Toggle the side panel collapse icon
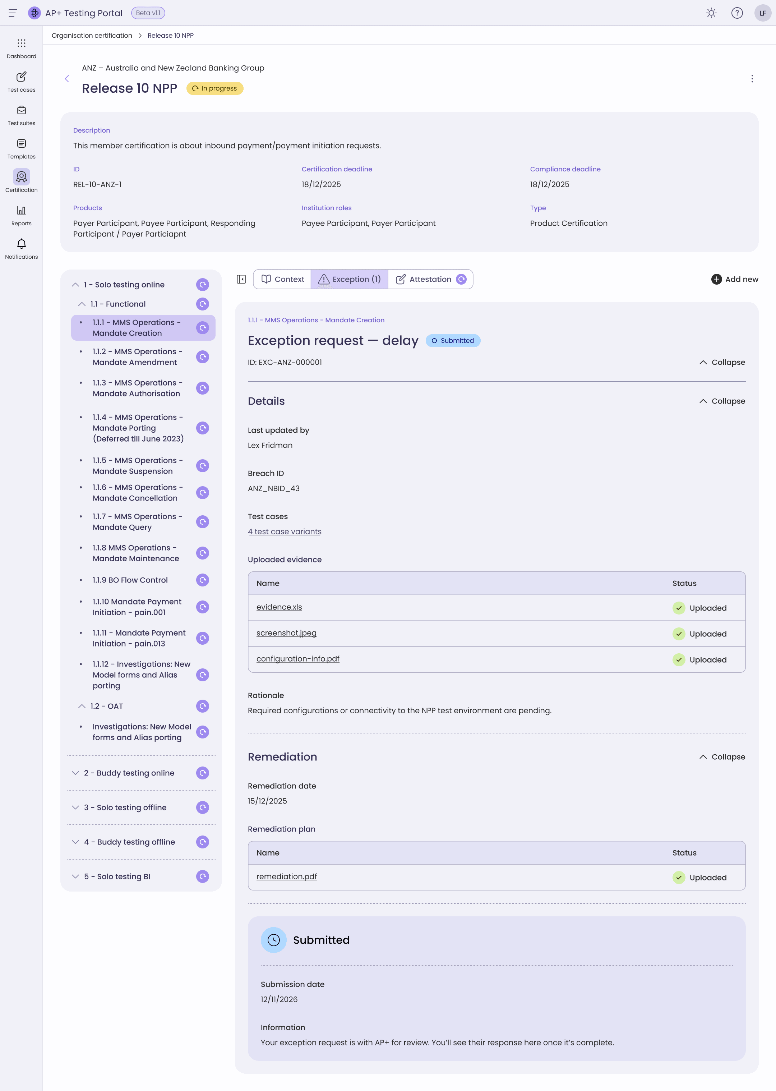Screen dimensions: 776x1091 [x=241, y=279]
